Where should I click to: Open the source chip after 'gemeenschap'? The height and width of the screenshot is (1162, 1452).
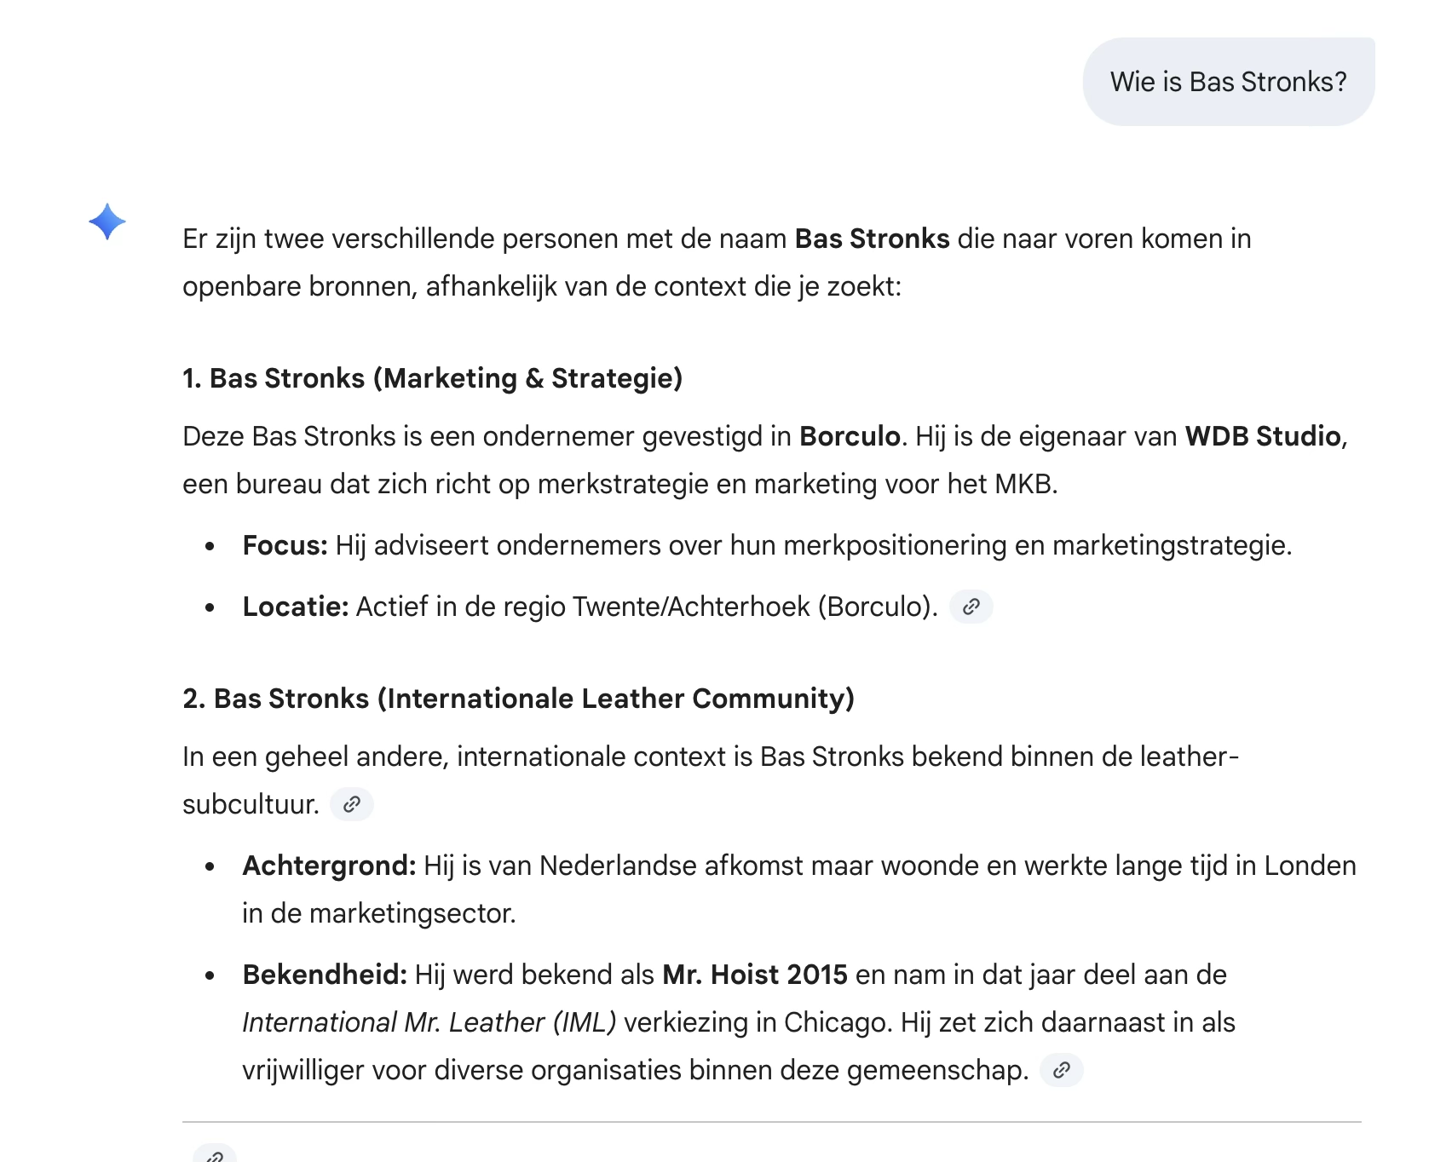[x=1063, y=1070]
